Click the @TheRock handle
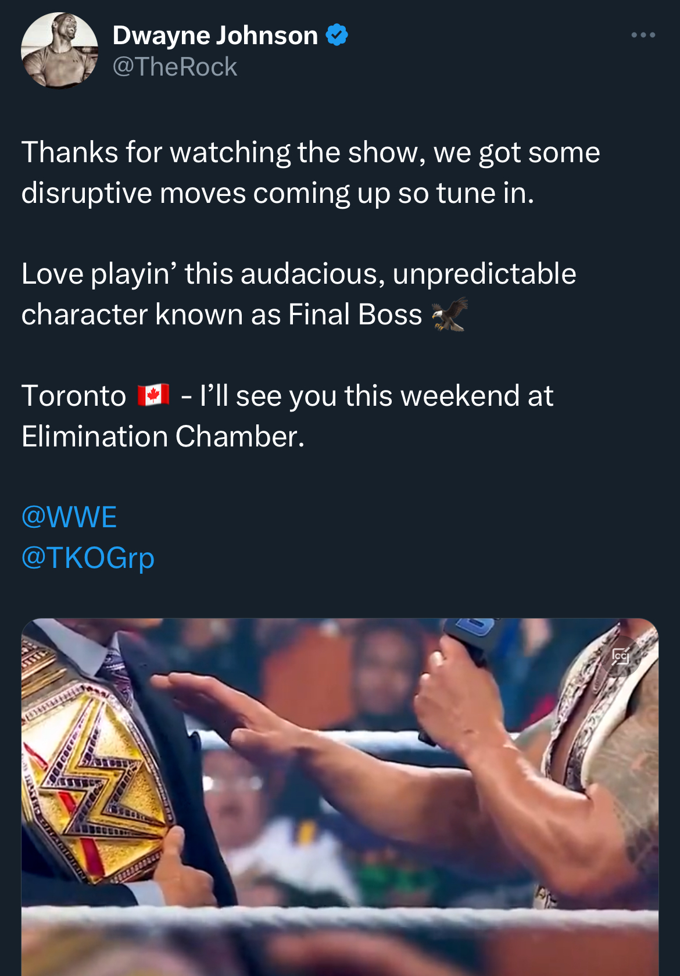This screenshot has height=976, width=680. click(174, 67)
